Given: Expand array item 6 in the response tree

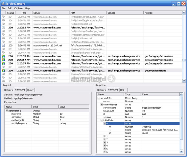Looking at the screenshot, I should [105, 152].
